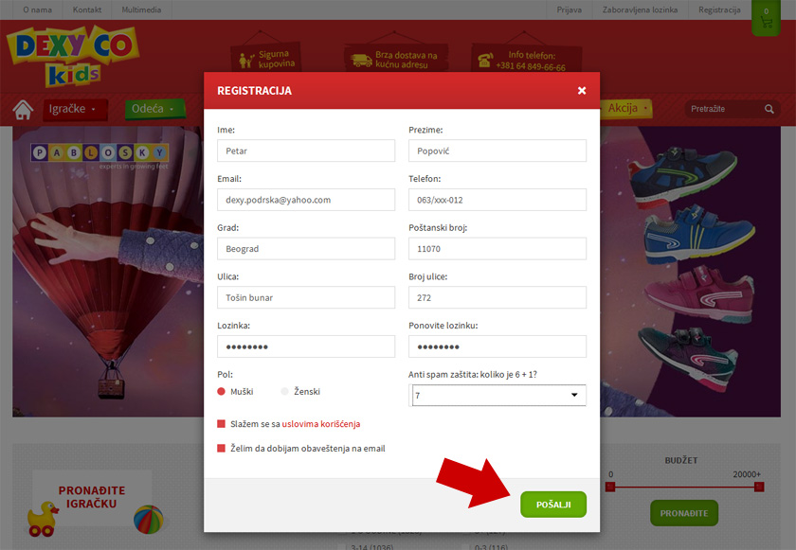
Task: Click the Sigurna kupovina banner icon
Action: (246, 60)
